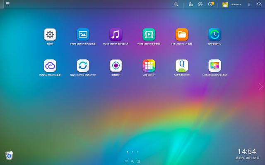265x165 pixels.
Task: Open the main hamburger menu
Action: tap(7, 4)
